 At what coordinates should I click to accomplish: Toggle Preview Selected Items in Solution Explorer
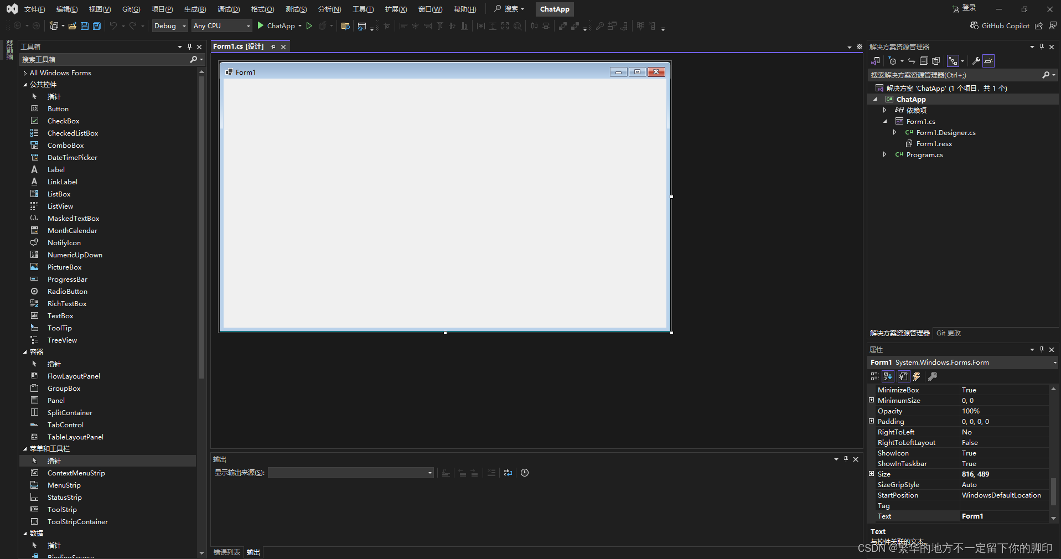point(988,61)
